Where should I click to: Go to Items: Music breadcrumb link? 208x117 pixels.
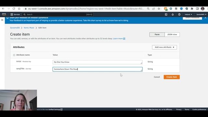pos(29,28)
